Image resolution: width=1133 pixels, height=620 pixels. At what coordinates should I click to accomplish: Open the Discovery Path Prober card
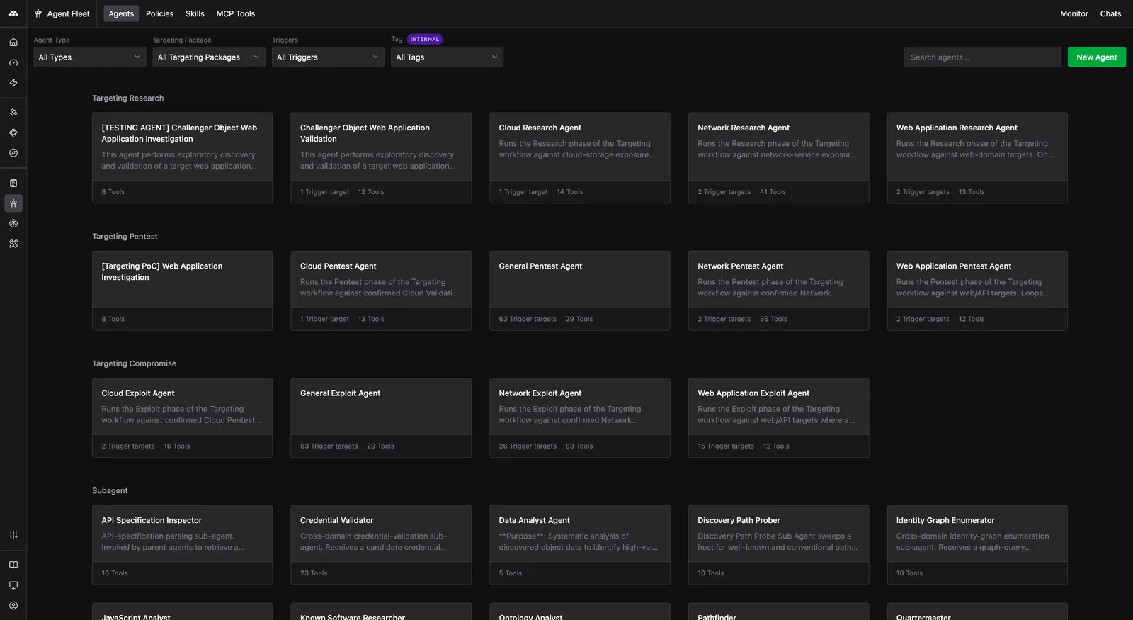(x=778, y=545)
